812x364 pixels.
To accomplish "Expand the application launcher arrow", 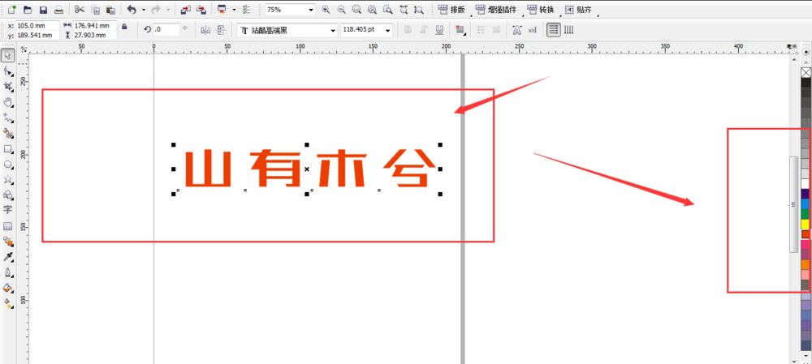I will click(x=234, y=9).
